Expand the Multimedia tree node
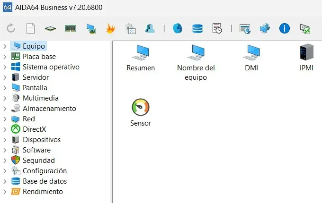The height and width of the screenshot is (203, 322). 5,98
